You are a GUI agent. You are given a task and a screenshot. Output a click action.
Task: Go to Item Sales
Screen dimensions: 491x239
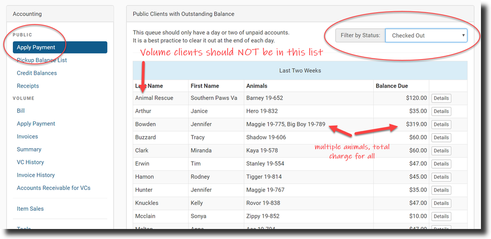30,208
